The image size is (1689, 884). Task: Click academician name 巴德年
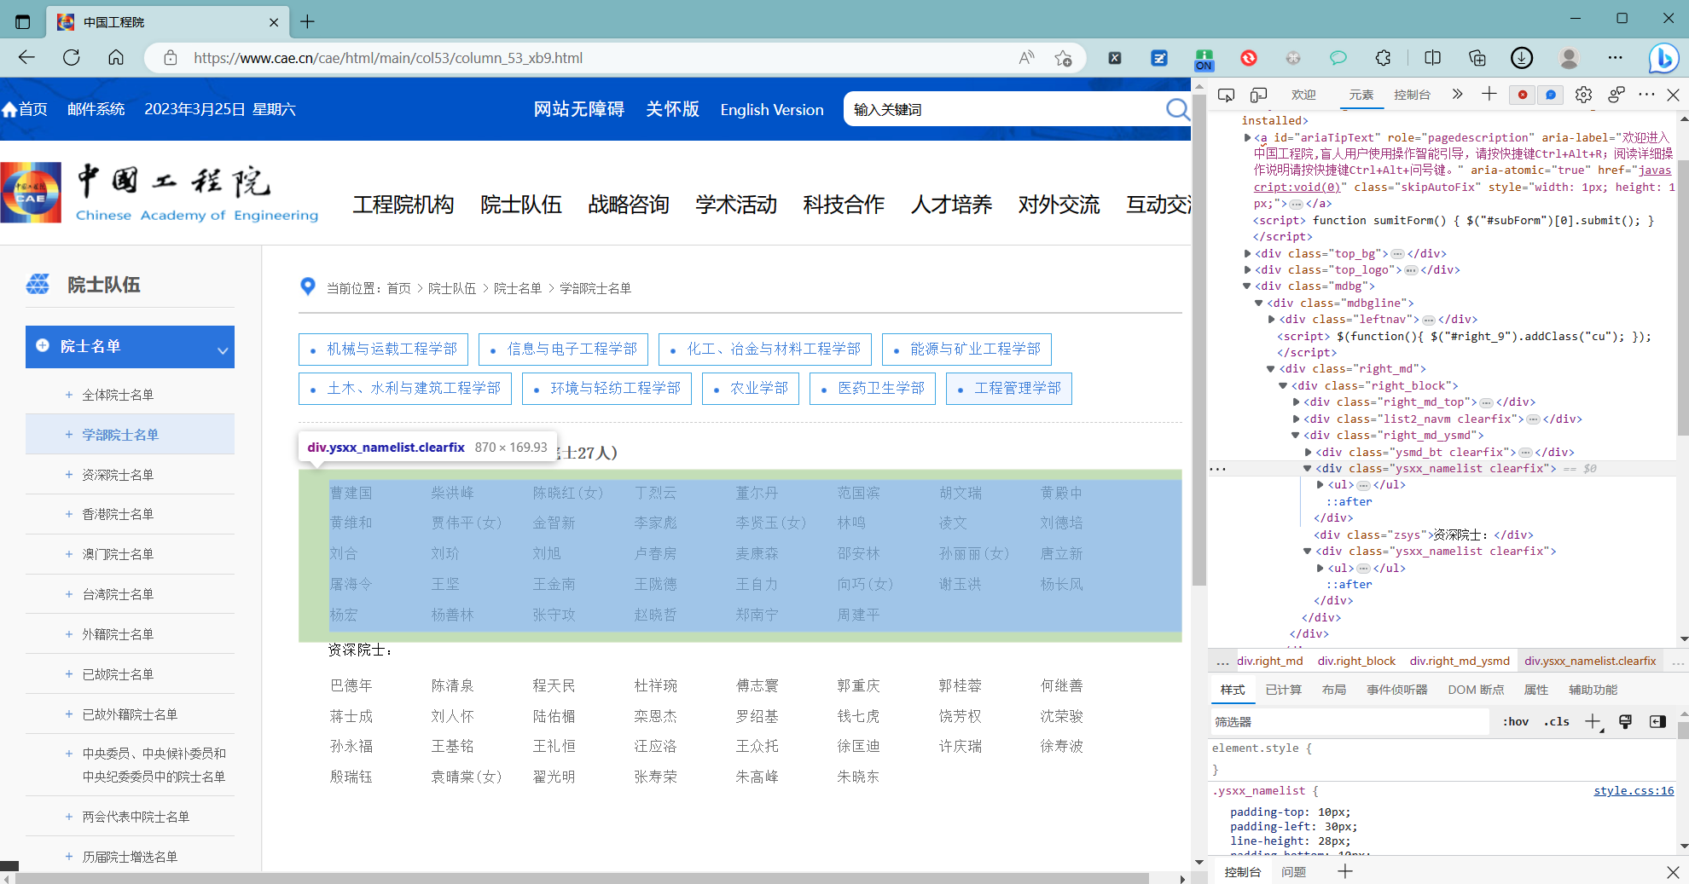click(351, 685)
